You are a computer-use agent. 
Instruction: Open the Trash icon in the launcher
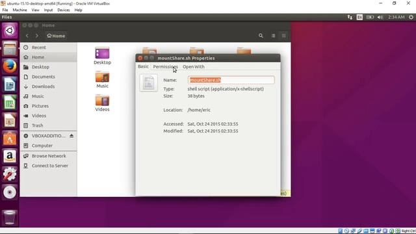click(x=10, y=217)
